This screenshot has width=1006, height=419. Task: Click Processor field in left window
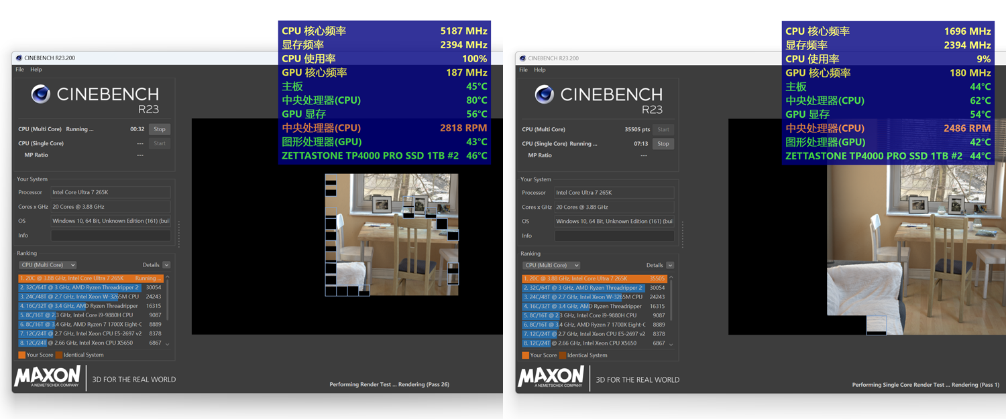click(111, 192)
